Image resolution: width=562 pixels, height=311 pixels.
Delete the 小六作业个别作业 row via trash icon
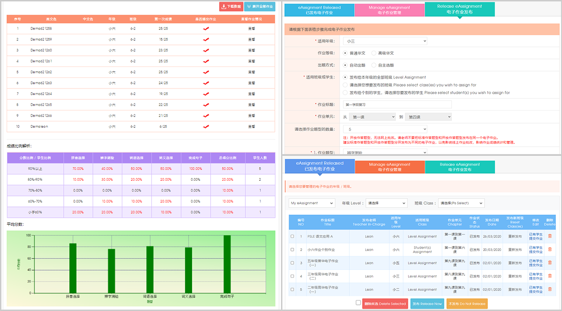point(550,250)
